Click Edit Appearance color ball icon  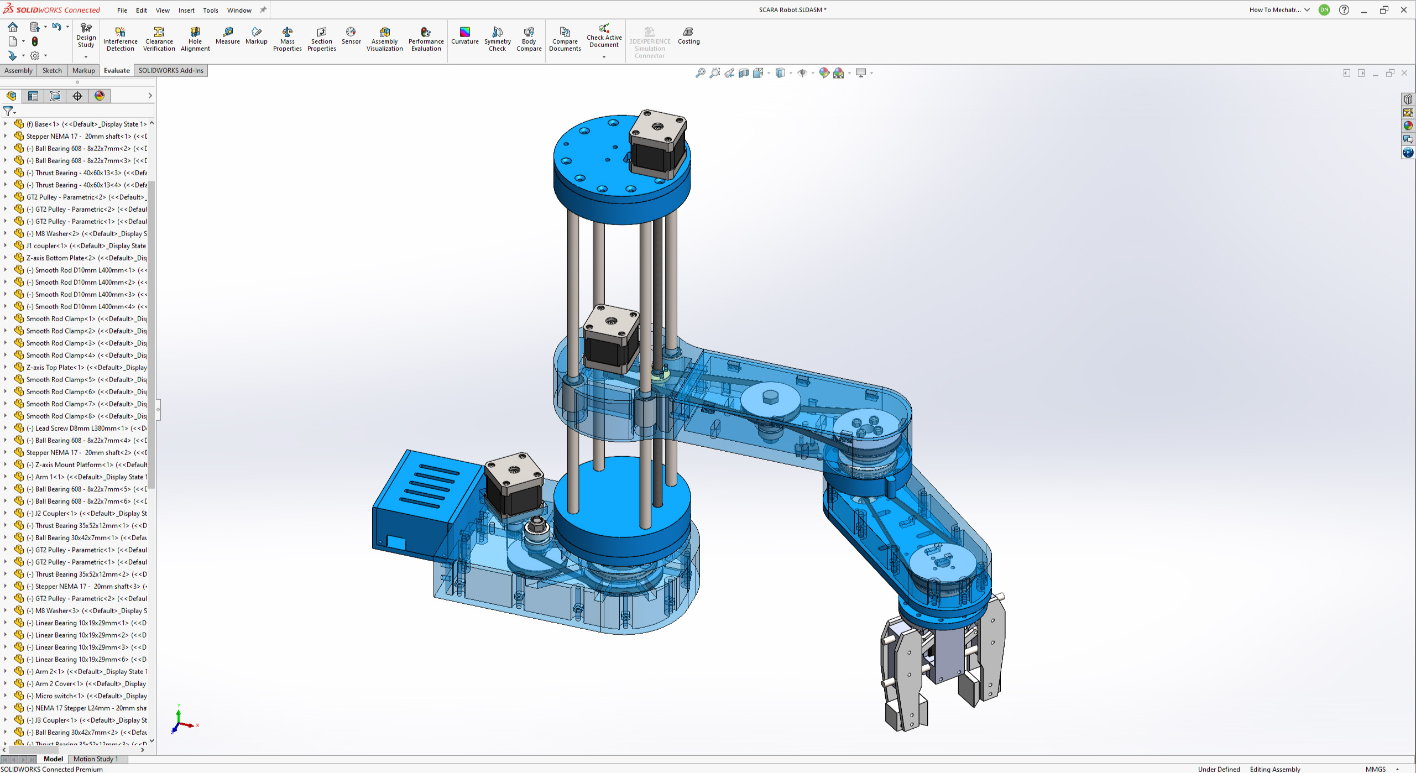pyautogui.click(x=824, y=73)
